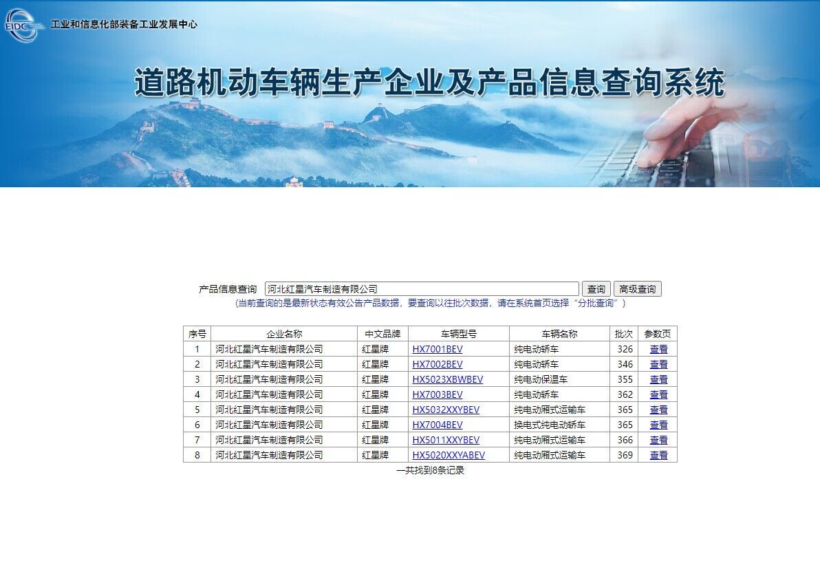Click the 中文品牌 column header
The width and height of the screenshot is (820, 561).
[382, 334]
